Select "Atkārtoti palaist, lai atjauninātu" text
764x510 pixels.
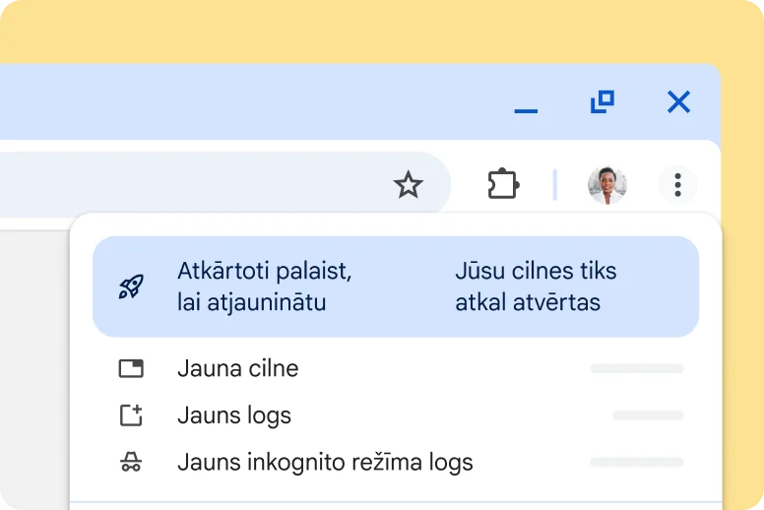[x=264, y=287]
